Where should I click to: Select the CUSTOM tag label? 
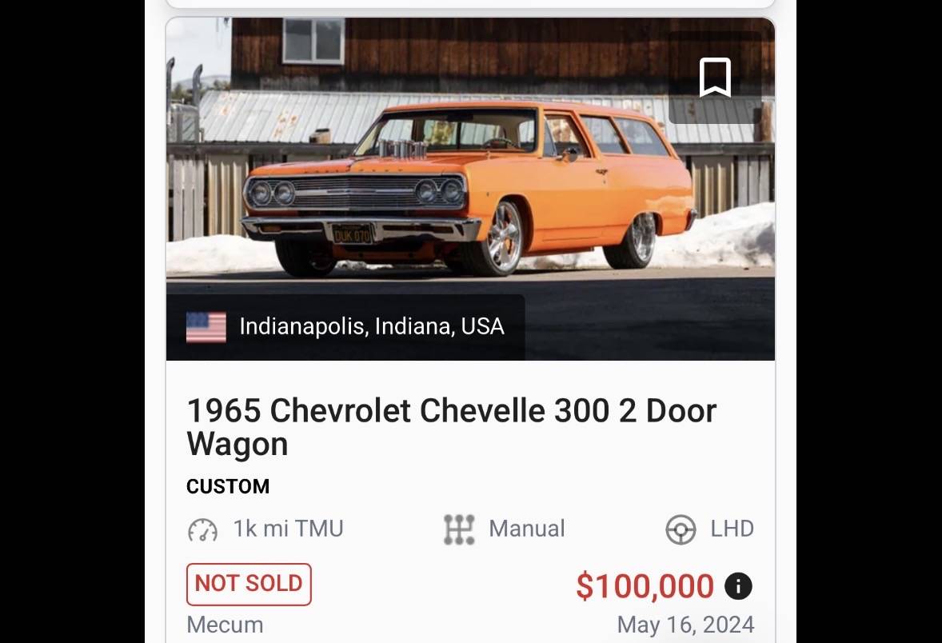point(228,486)
